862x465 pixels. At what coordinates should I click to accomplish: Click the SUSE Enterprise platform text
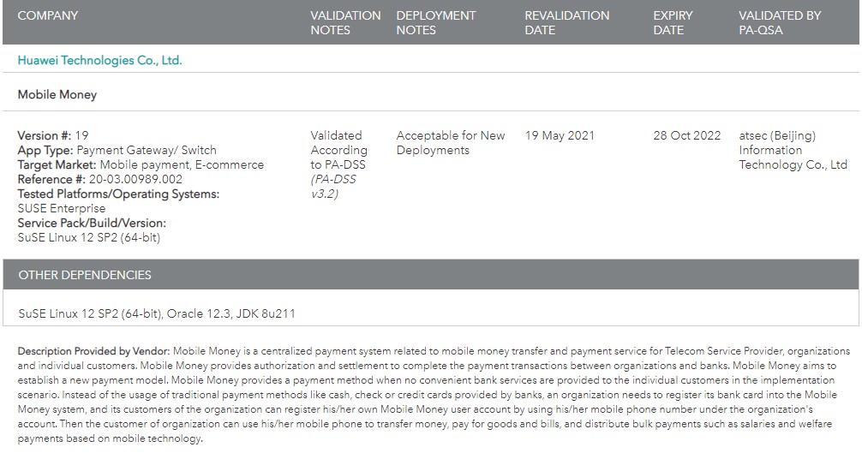tap(62, 208)
